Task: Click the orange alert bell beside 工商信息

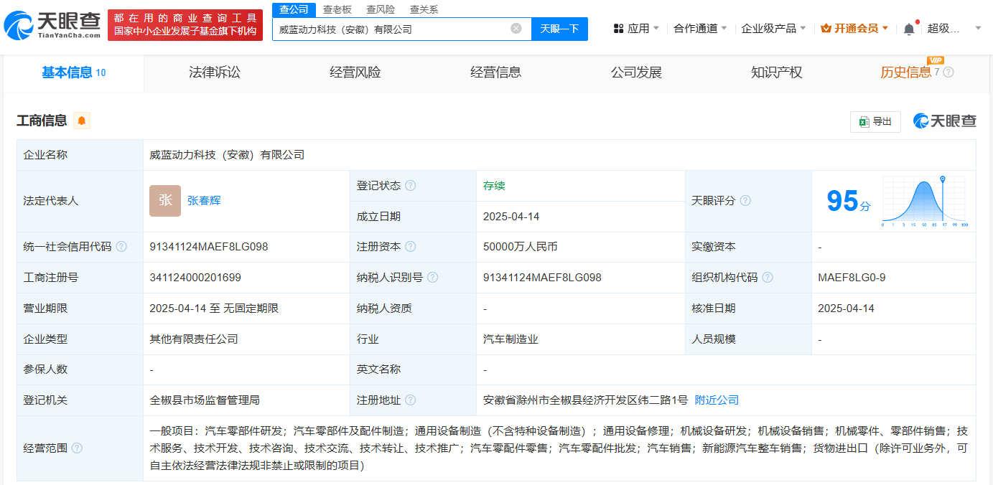Action: 82,121
